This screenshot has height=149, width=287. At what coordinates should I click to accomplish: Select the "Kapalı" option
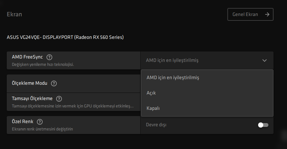coord(153,108)
